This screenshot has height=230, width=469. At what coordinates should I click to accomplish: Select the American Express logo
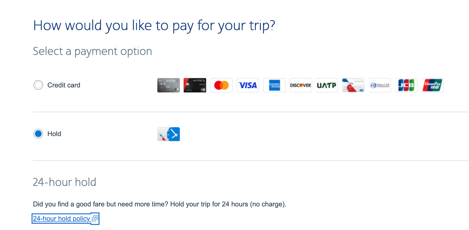[x=274, y=85]
